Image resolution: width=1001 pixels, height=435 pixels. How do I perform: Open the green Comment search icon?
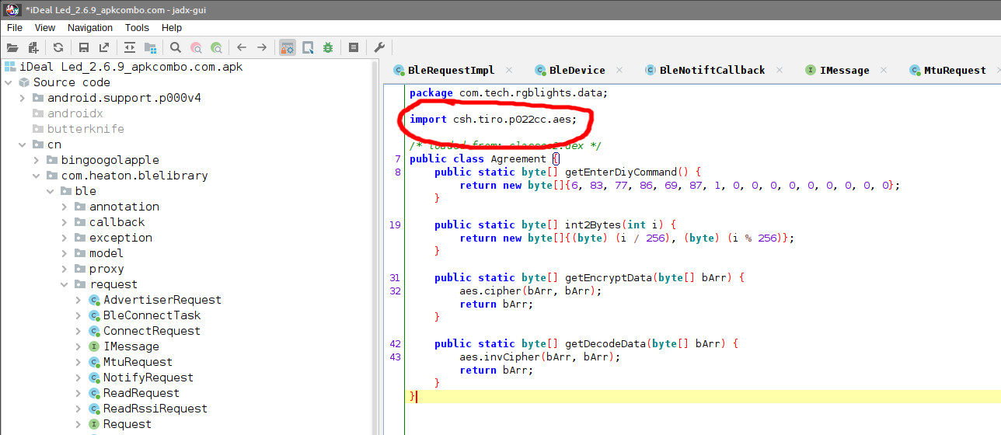[x=216, y=47]
